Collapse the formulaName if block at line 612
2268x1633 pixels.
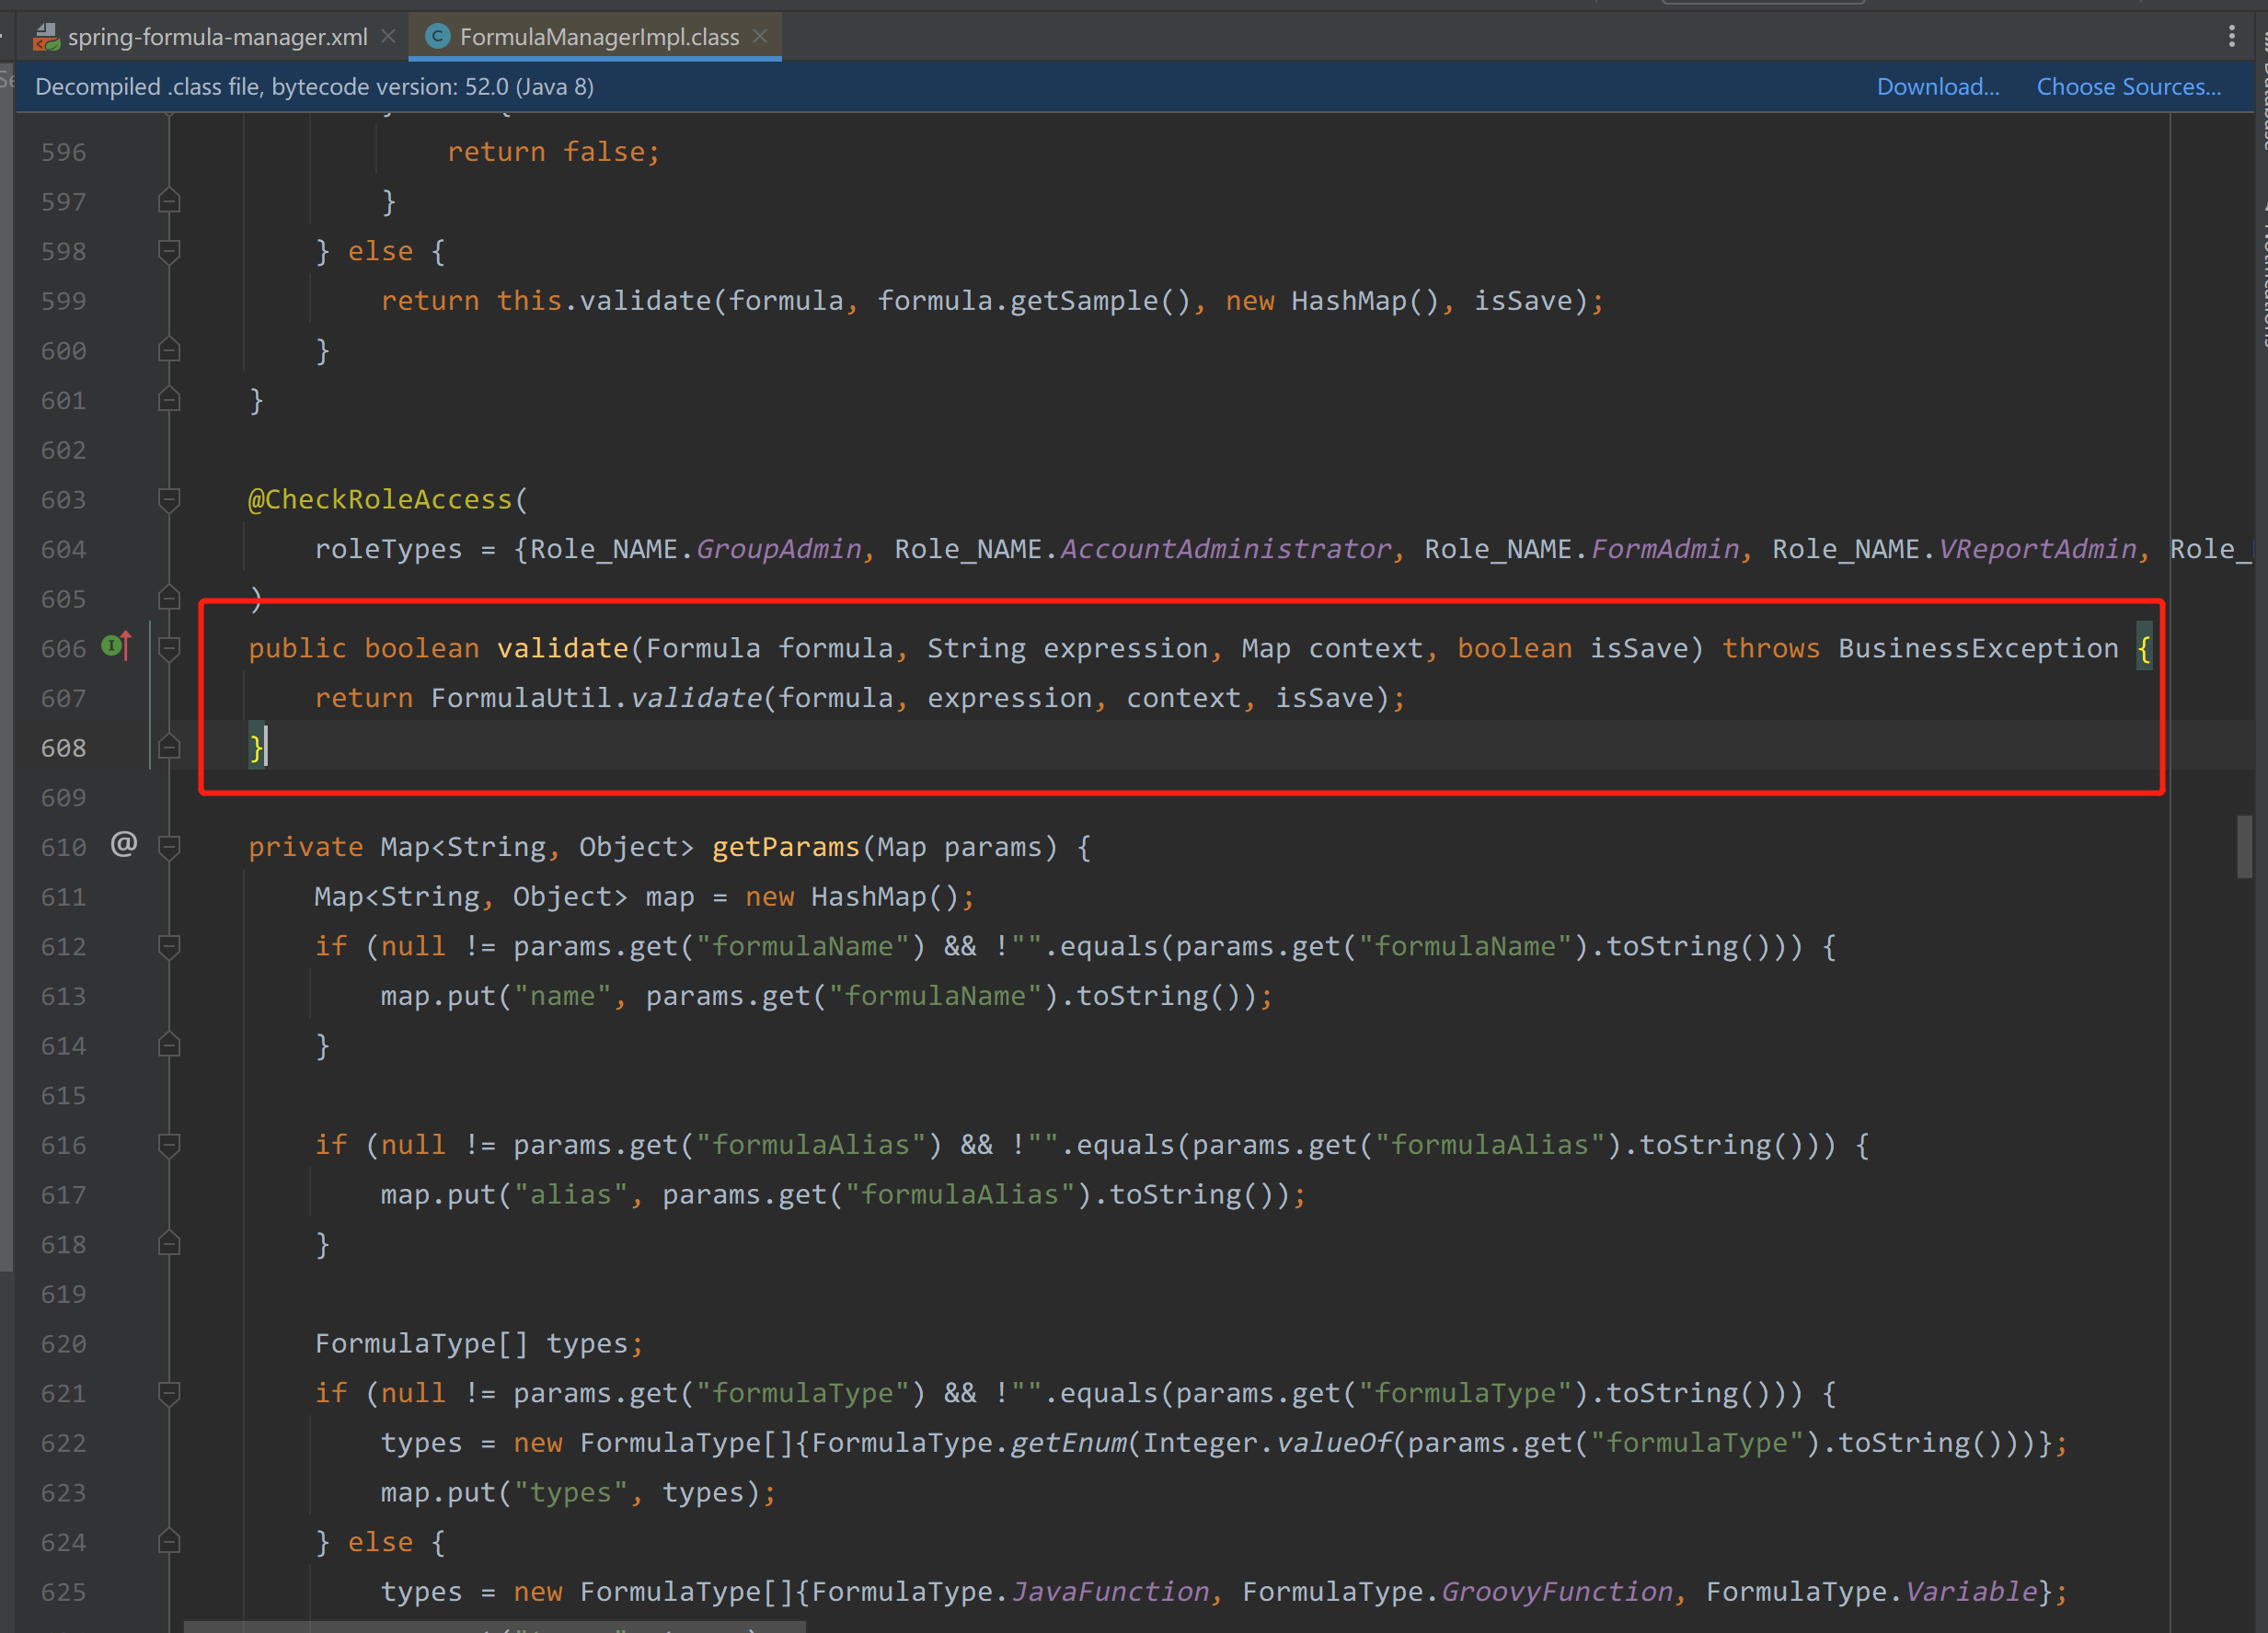click(x=169, y=946)
